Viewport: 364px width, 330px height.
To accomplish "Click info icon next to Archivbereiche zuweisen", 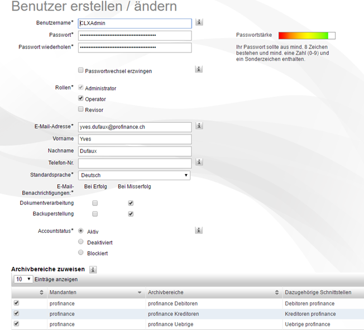I will click(93, 269).
